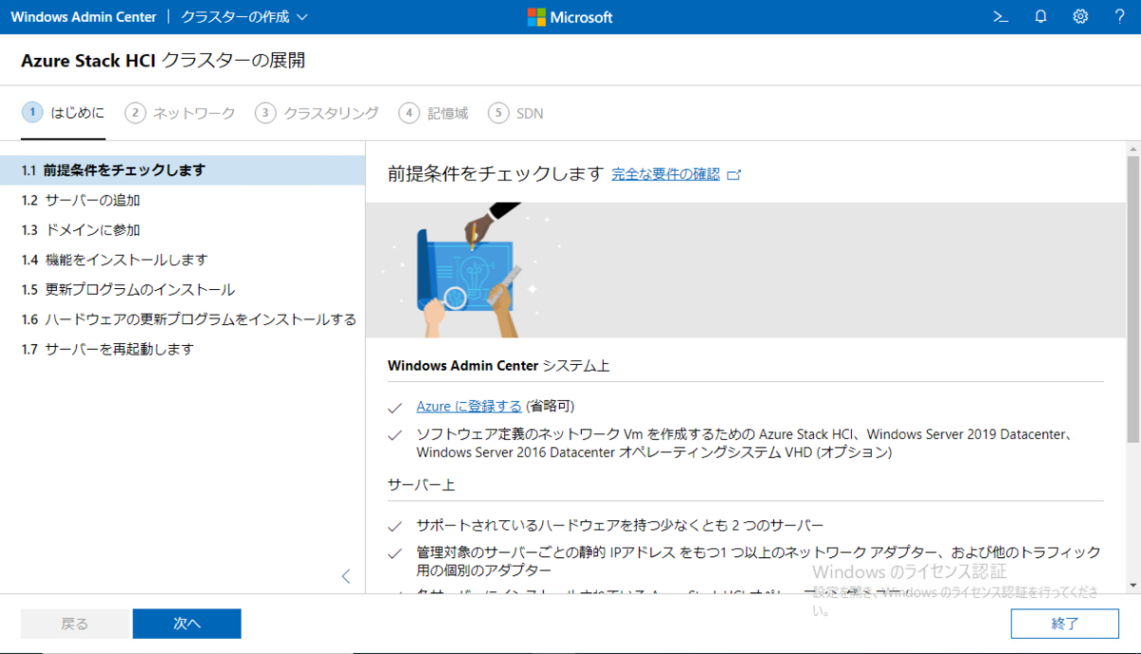The image size is (1141, 654).
Task: Select step 2 ネットワーク tab
Action: point(180,113)
